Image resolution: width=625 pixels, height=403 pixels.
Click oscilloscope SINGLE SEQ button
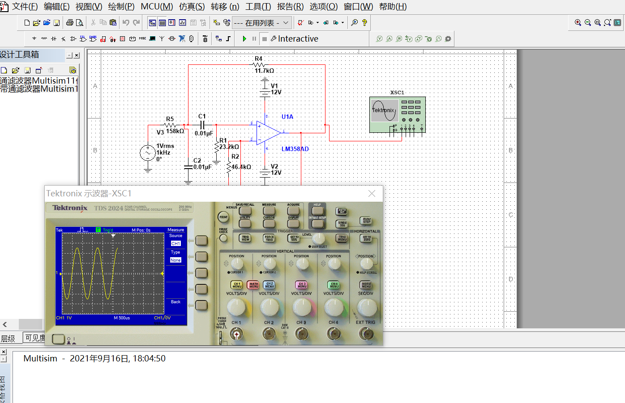tap(342, 224)
